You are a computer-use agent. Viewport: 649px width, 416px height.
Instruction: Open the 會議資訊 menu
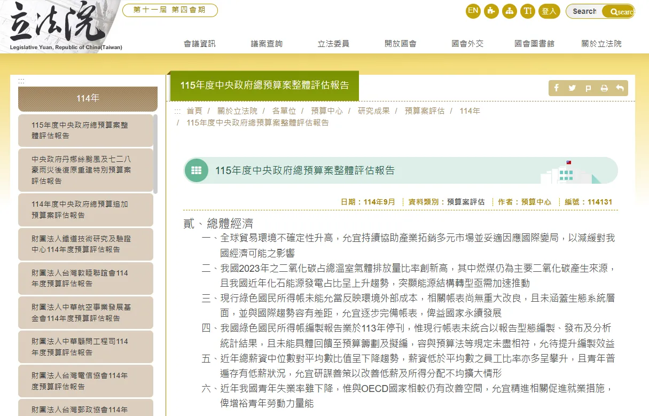(x=200, y=44)
